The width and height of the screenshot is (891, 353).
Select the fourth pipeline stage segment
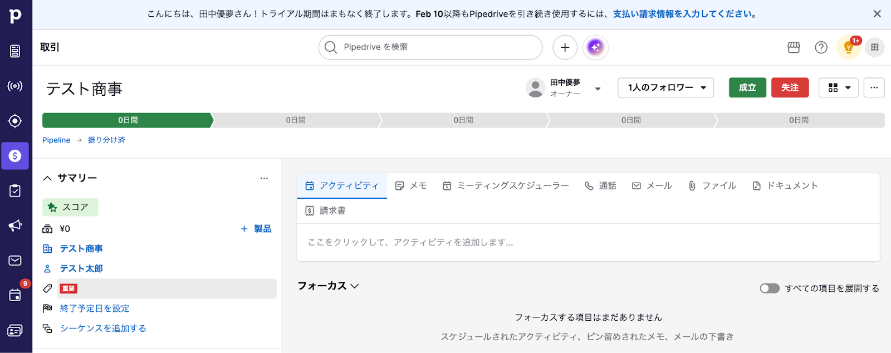click(x=631, y=120)
